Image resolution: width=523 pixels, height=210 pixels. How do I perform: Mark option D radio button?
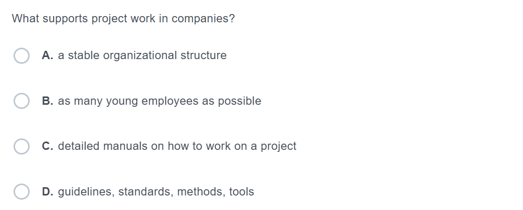coord(21,192)
